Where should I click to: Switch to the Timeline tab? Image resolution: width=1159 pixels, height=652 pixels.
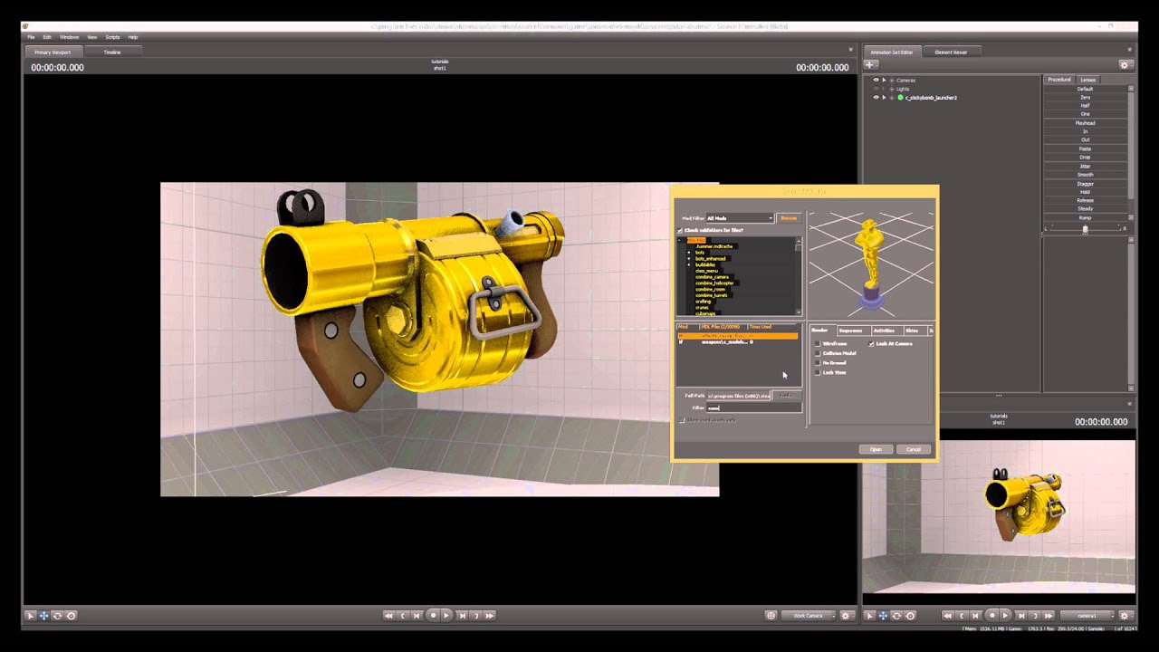[x=112, y=53]
